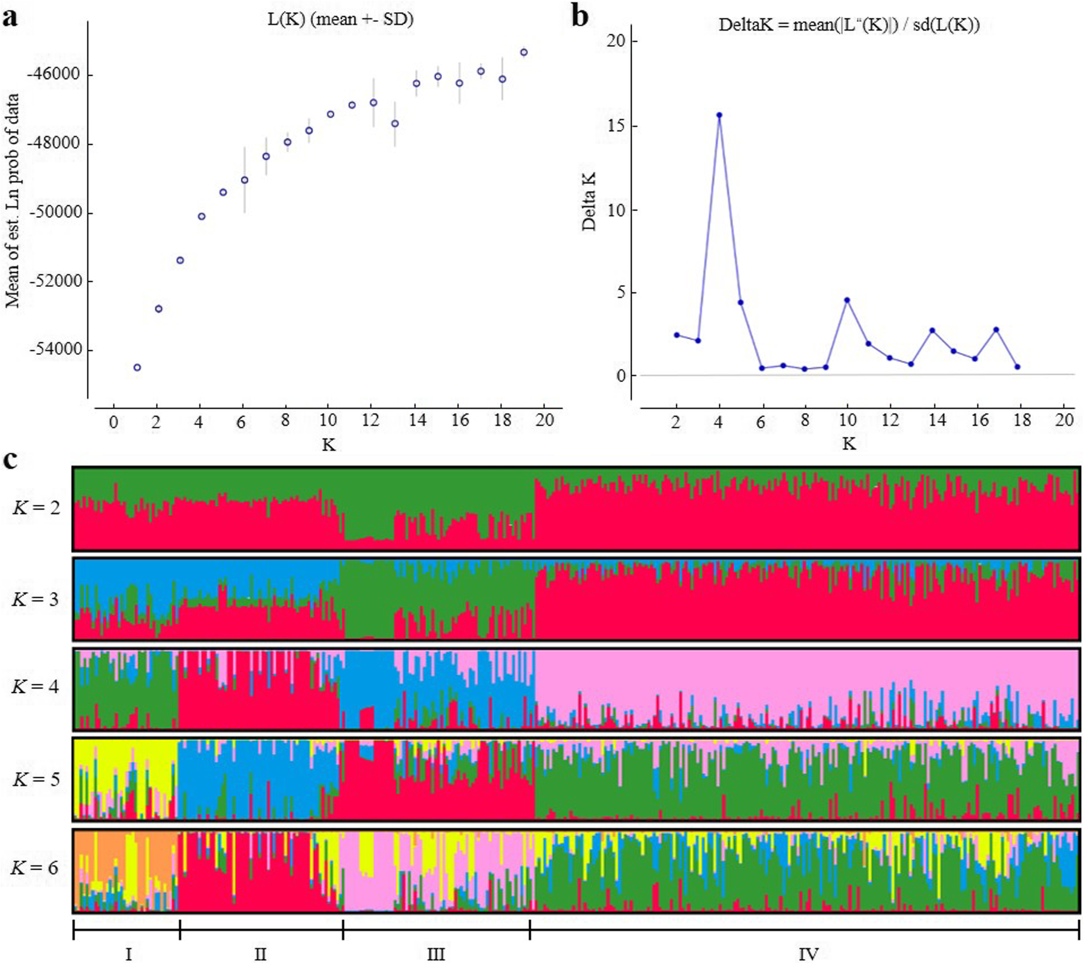Click x-axis tick 20 in the Delta K plot
The width and height of the screenshot is (1084, 964).
[x=1064, y=420]
